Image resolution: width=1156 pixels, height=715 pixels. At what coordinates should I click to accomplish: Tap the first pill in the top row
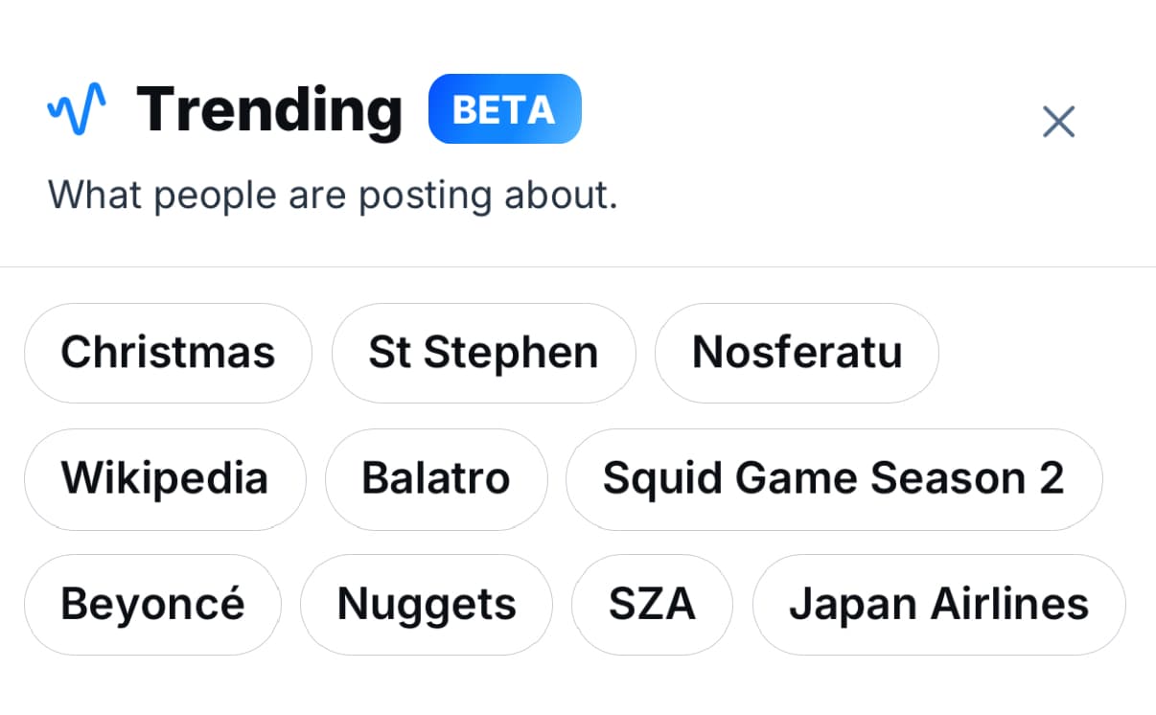tap(168, 353)
